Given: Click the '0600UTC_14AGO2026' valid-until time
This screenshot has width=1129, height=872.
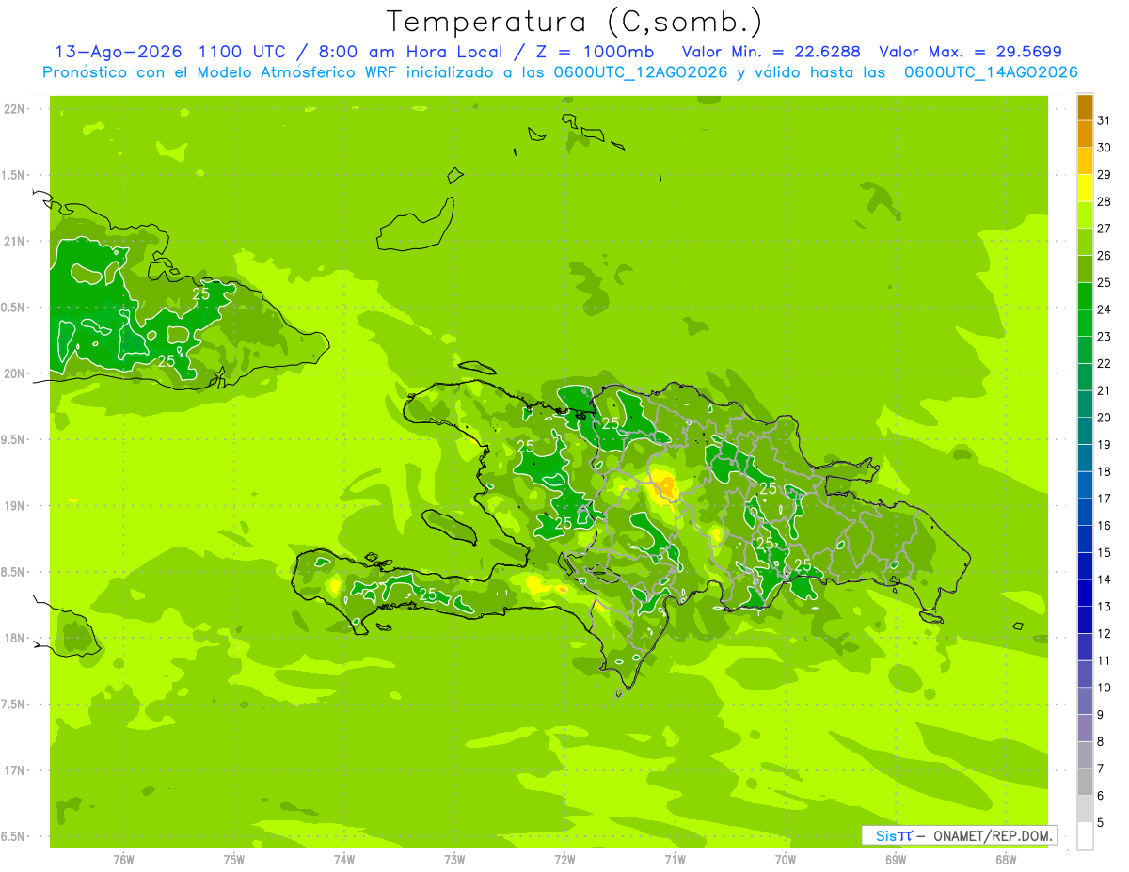Looking at the screenshot, I should tap(991, 72).
